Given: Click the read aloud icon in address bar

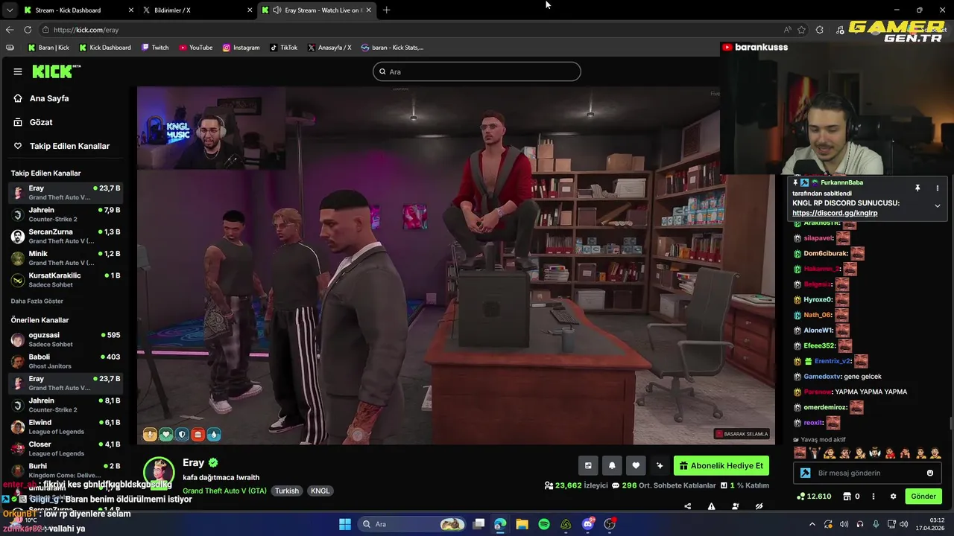Looking at the screenshot, I should [788, 30].
